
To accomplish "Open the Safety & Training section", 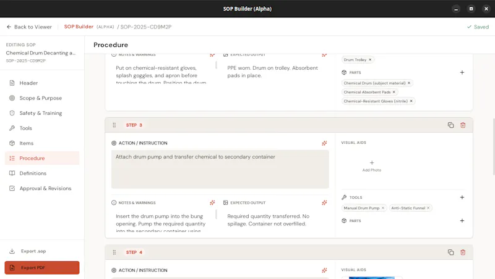I will coord(42,113).
